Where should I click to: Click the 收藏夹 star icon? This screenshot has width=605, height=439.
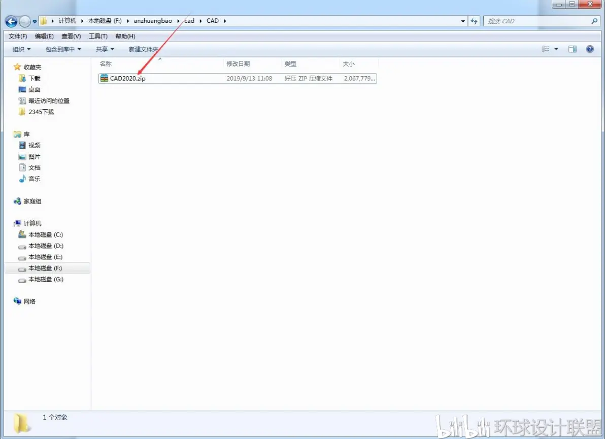(17, 67)
